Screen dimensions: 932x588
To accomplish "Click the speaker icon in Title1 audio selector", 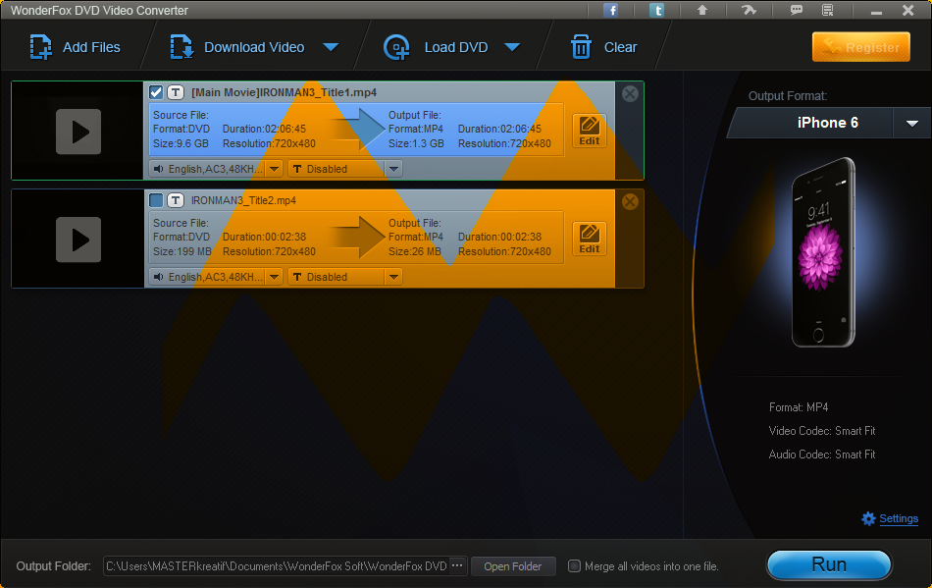I will point(158,169).
